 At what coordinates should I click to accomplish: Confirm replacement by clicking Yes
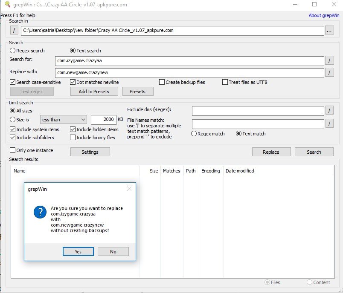pos(78,252)
